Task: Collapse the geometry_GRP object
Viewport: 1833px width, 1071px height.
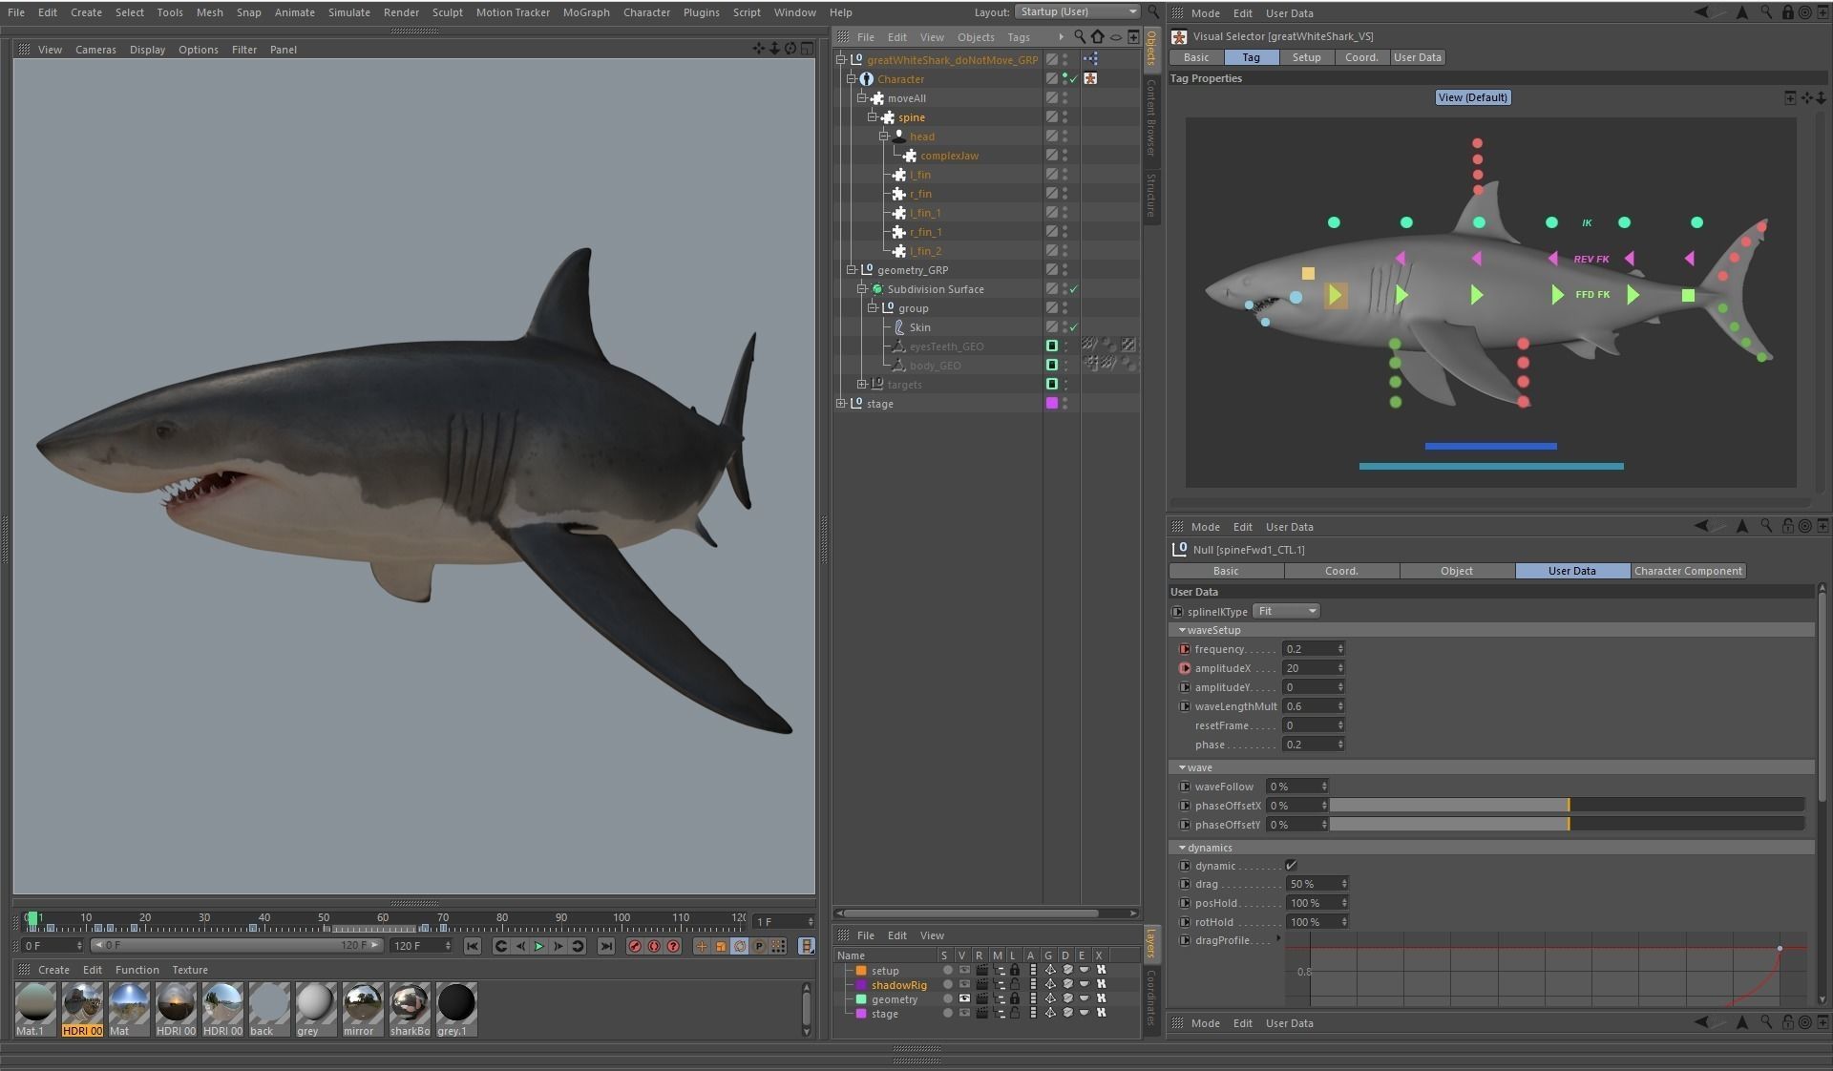Action: 852,270
